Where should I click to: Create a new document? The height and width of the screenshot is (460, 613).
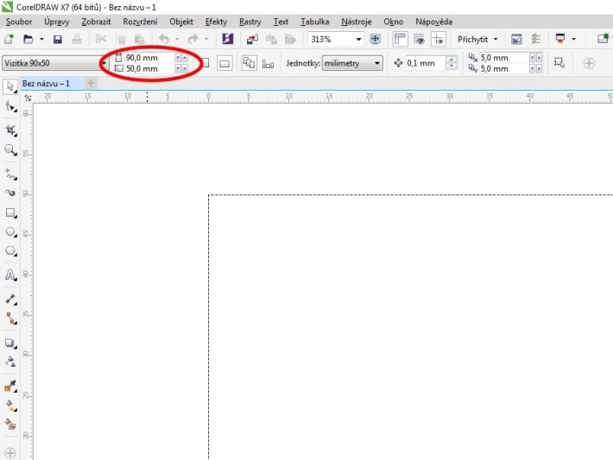point(9,39)
